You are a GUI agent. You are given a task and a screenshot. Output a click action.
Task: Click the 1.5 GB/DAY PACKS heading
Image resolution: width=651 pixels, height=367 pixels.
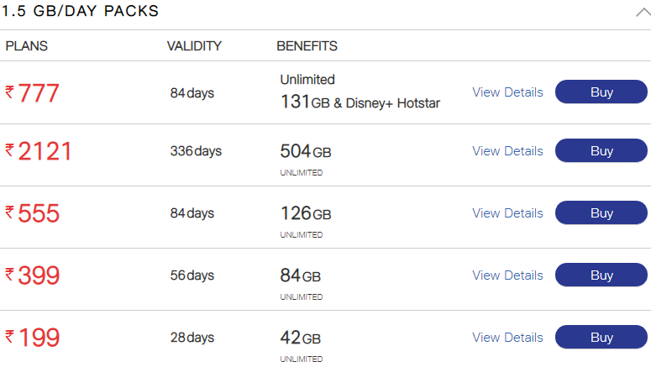click(80, 11)
